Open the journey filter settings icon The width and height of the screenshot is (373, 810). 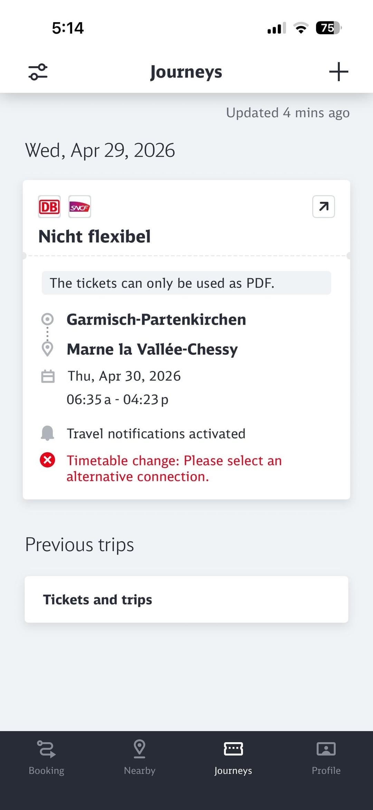tap(38, 72)
